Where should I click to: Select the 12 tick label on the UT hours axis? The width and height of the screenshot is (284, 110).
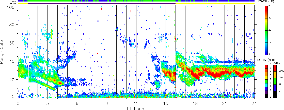(x=136, y=103)
